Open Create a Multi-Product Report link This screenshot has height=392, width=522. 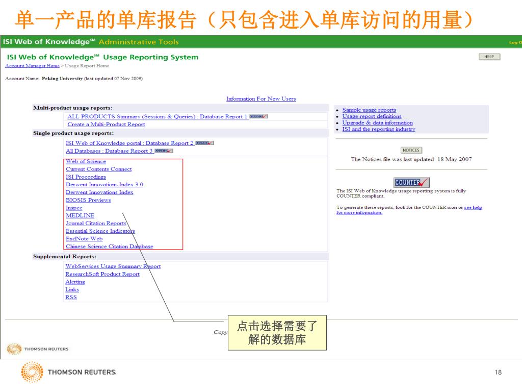click(106, 125)
